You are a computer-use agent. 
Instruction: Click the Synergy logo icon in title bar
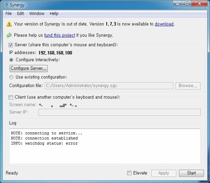click(5, 5)
